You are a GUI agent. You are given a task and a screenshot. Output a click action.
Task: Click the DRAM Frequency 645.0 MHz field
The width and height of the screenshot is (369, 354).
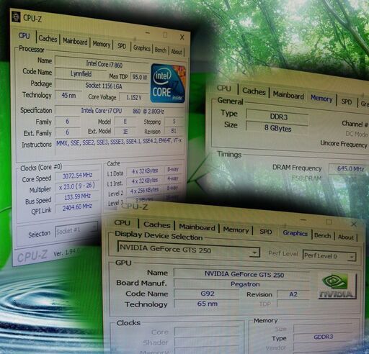coord(349,168)
